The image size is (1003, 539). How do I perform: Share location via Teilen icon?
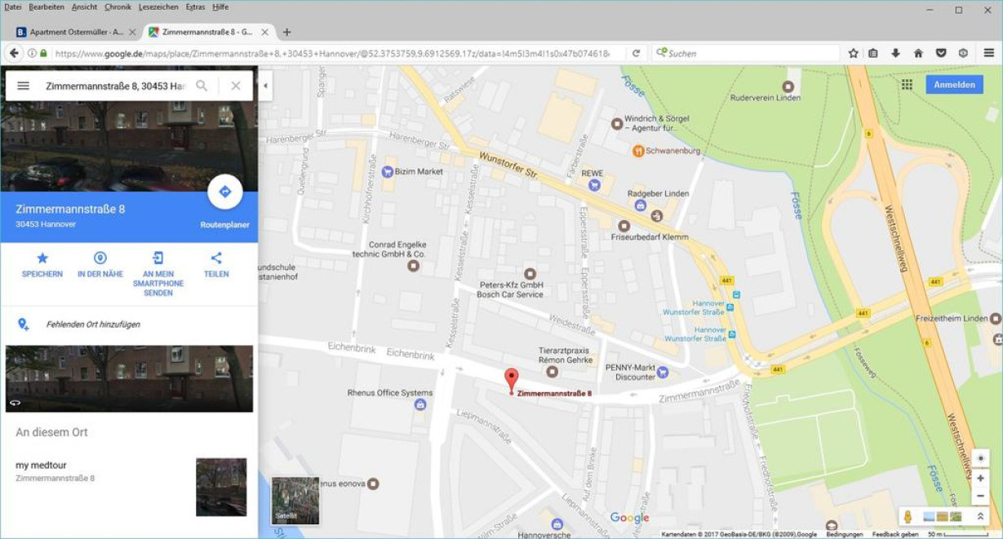pos(216,258)
